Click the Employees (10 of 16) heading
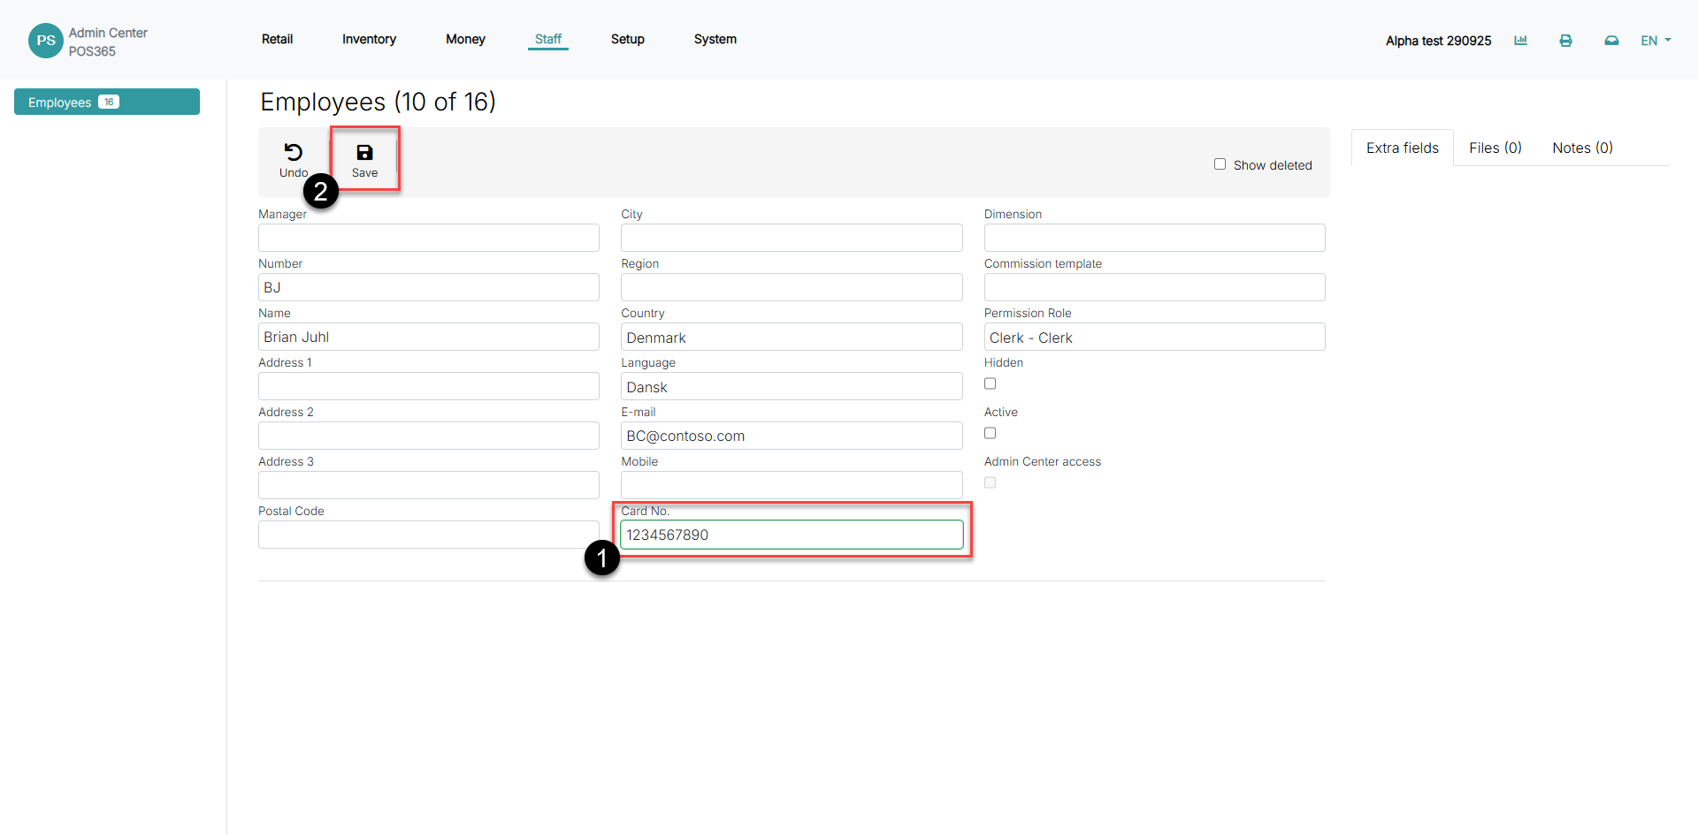The image size is (1698, 835). [378, 102]
